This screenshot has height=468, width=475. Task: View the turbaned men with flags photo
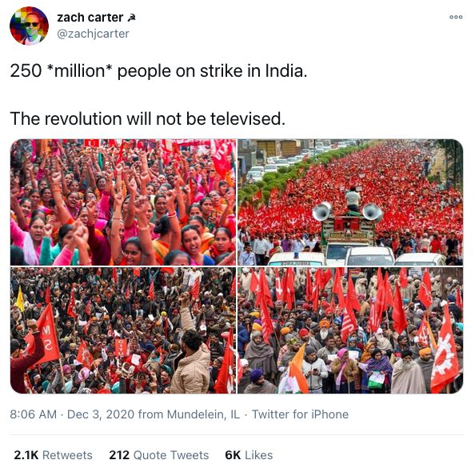tap(350, 330)
